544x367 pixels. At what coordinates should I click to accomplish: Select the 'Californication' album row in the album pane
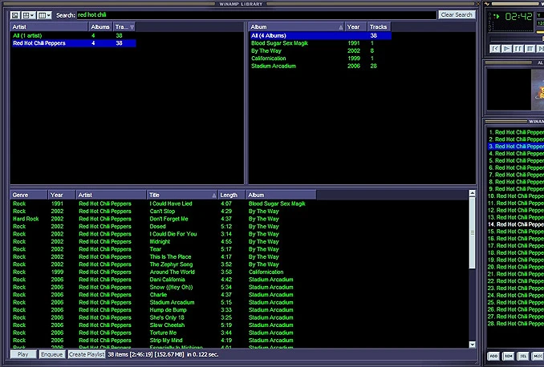click(x=320, y=58)
